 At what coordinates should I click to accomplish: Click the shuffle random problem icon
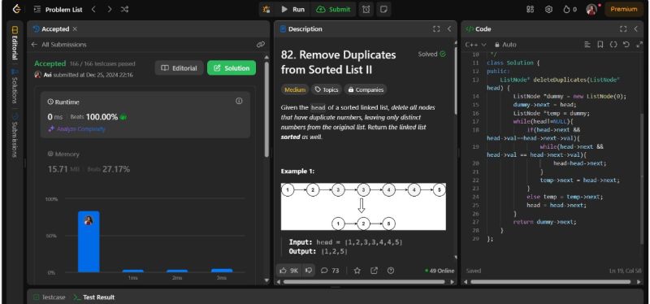pos(124,9)
